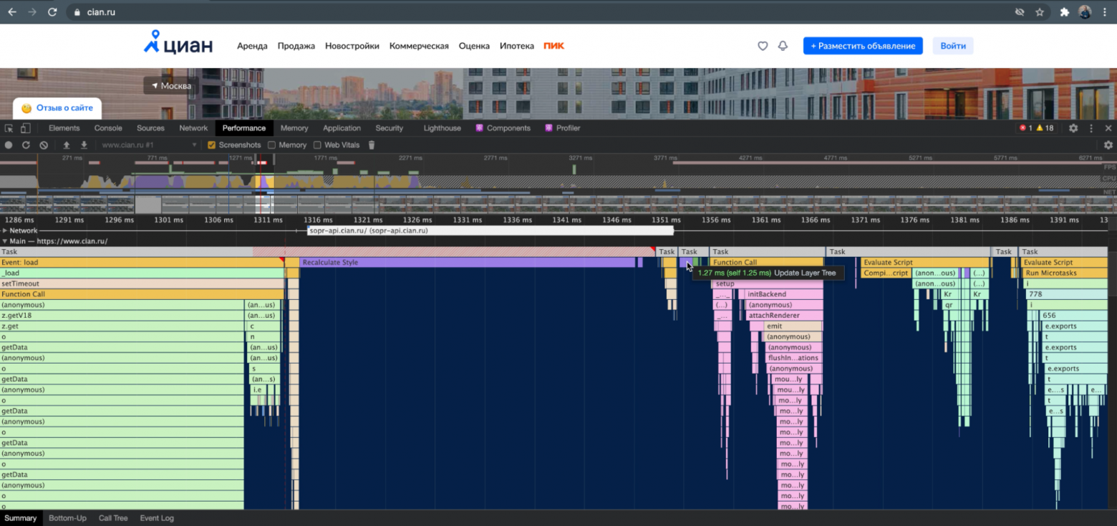This screenshot has width=1117, height=526.
Task: Click the delete recording trash icon
Action: click(372, 145)
